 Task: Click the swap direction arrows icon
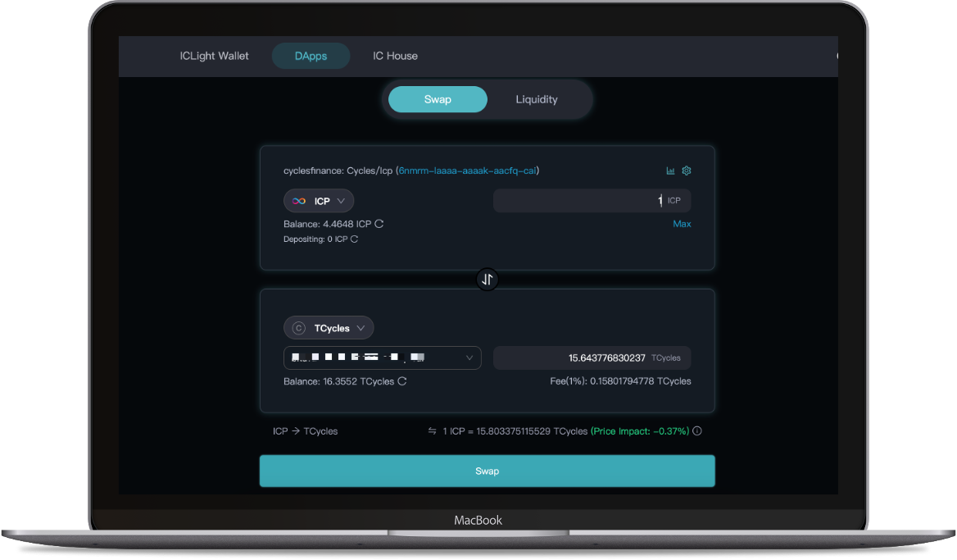tap(487, 280)
